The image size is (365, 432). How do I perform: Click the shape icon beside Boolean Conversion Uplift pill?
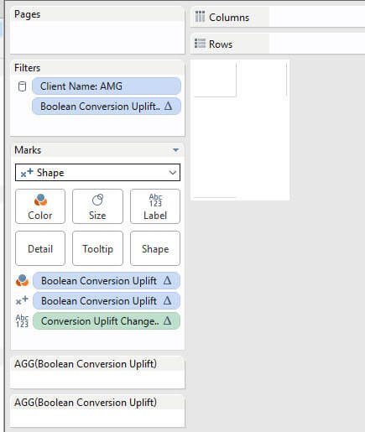22,300
